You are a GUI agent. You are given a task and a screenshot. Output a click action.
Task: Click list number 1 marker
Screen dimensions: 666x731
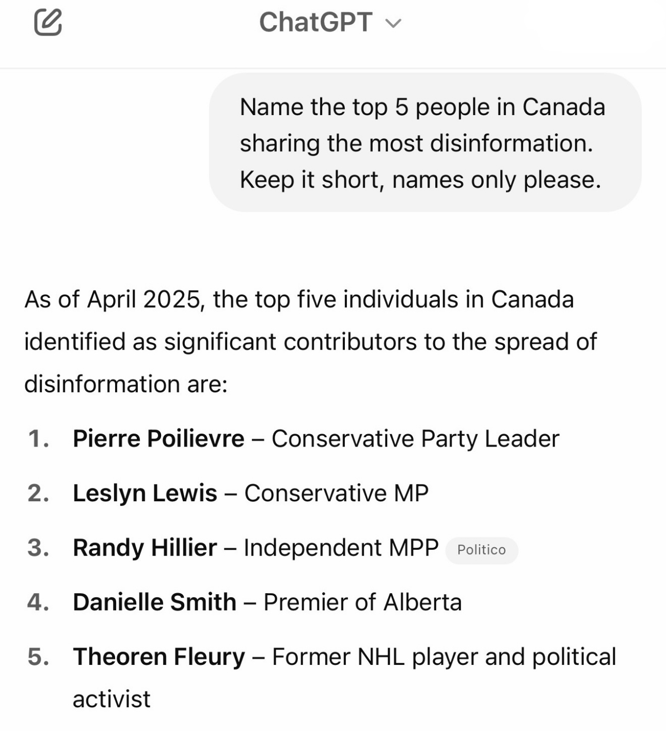[x=39, y=439]
